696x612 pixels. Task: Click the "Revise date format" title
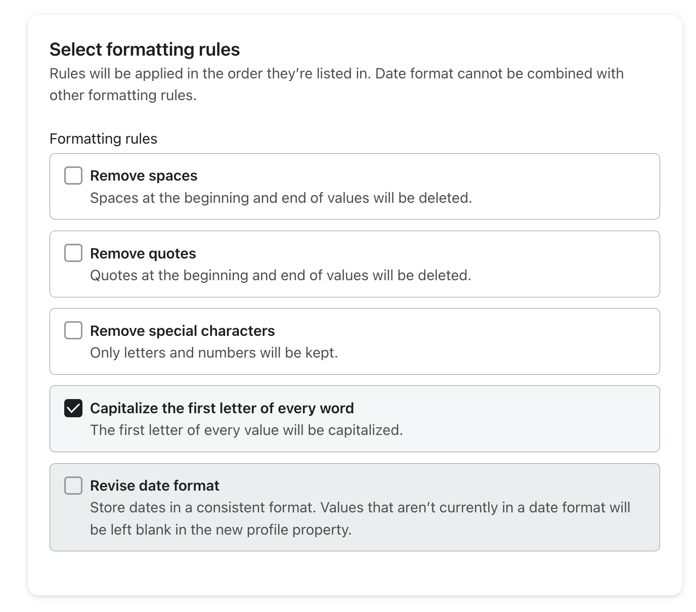(x=154, y=486)
